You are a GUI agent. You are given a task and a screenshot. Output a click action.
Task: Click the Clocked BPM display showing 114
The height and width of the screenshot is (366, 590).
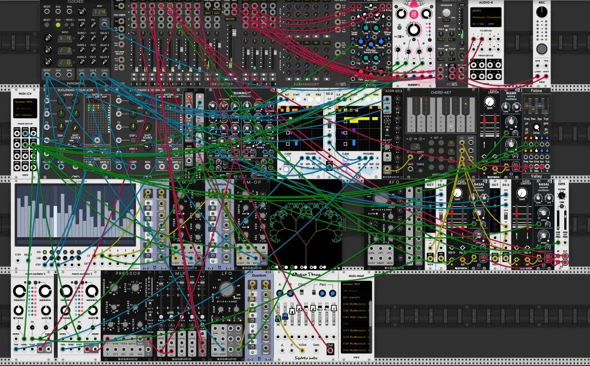point(100,12)
